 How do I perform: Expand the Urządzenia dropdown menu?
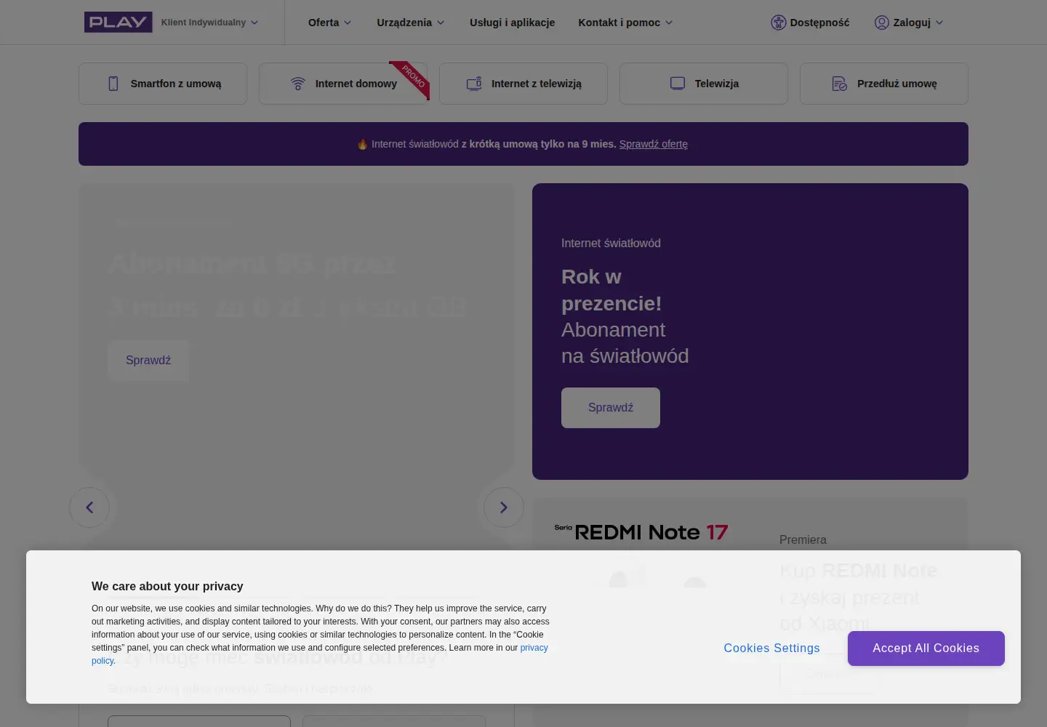point(410,23)
